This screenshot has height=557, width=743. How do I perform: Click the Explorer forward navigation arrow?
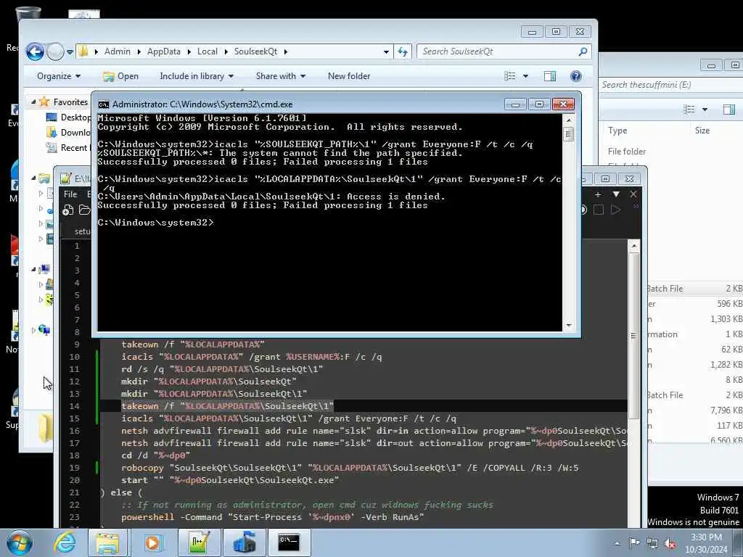tap(55, 51)
